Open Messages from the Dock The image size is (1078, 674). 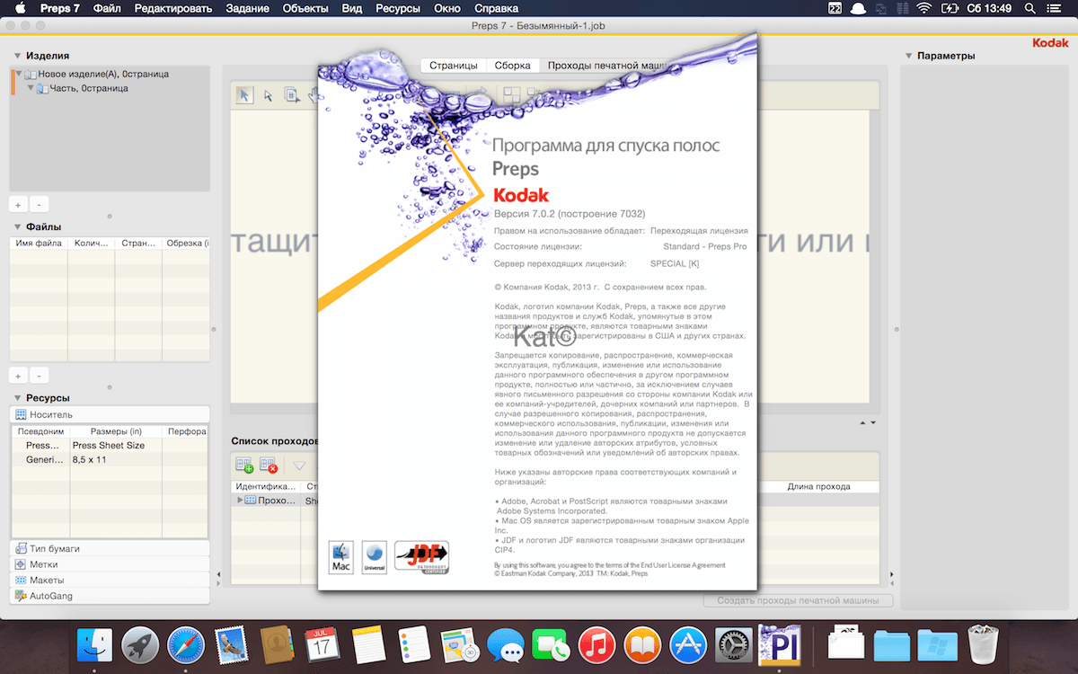pos(506,644)
